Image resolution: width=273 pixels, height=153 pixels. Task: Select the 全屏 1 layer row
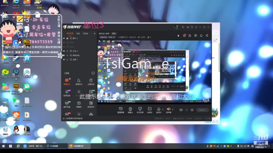click(79, 60)
